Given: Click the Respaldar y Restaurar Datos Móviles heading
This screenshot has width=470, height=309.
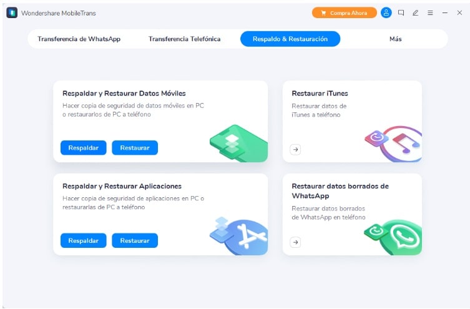Looking at the screenshot, I should (124, 94).
